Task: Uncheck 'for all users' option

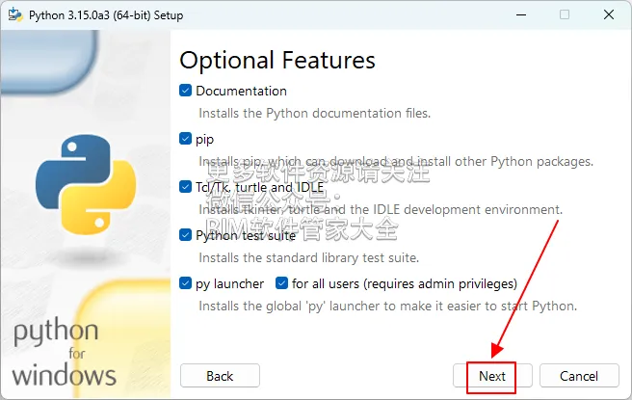Action: 282,283
